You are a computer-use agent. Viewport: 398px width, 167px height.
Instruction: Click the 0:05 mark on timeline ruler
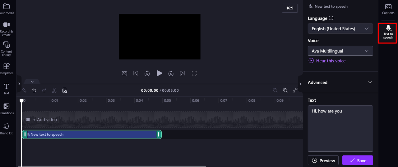(167, 100)
